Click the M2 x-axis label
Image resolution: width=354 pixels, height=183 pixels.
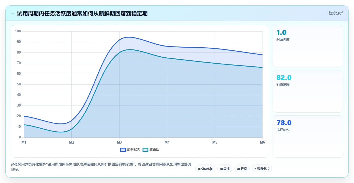coord(72,142)
